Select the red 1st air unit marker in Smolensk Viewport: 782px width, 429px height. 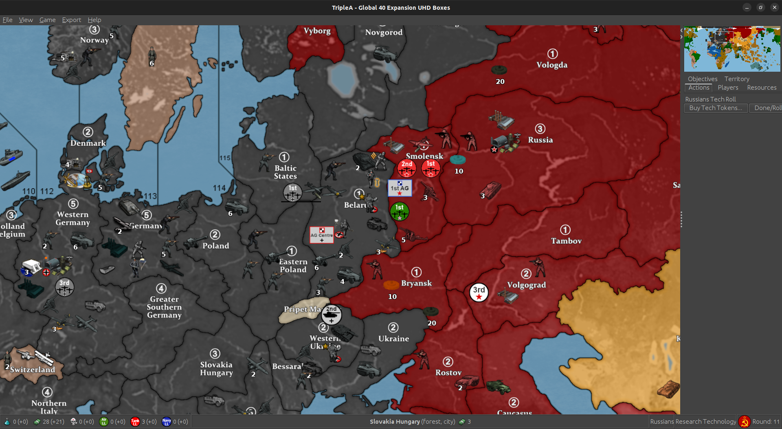pos(431,168)
